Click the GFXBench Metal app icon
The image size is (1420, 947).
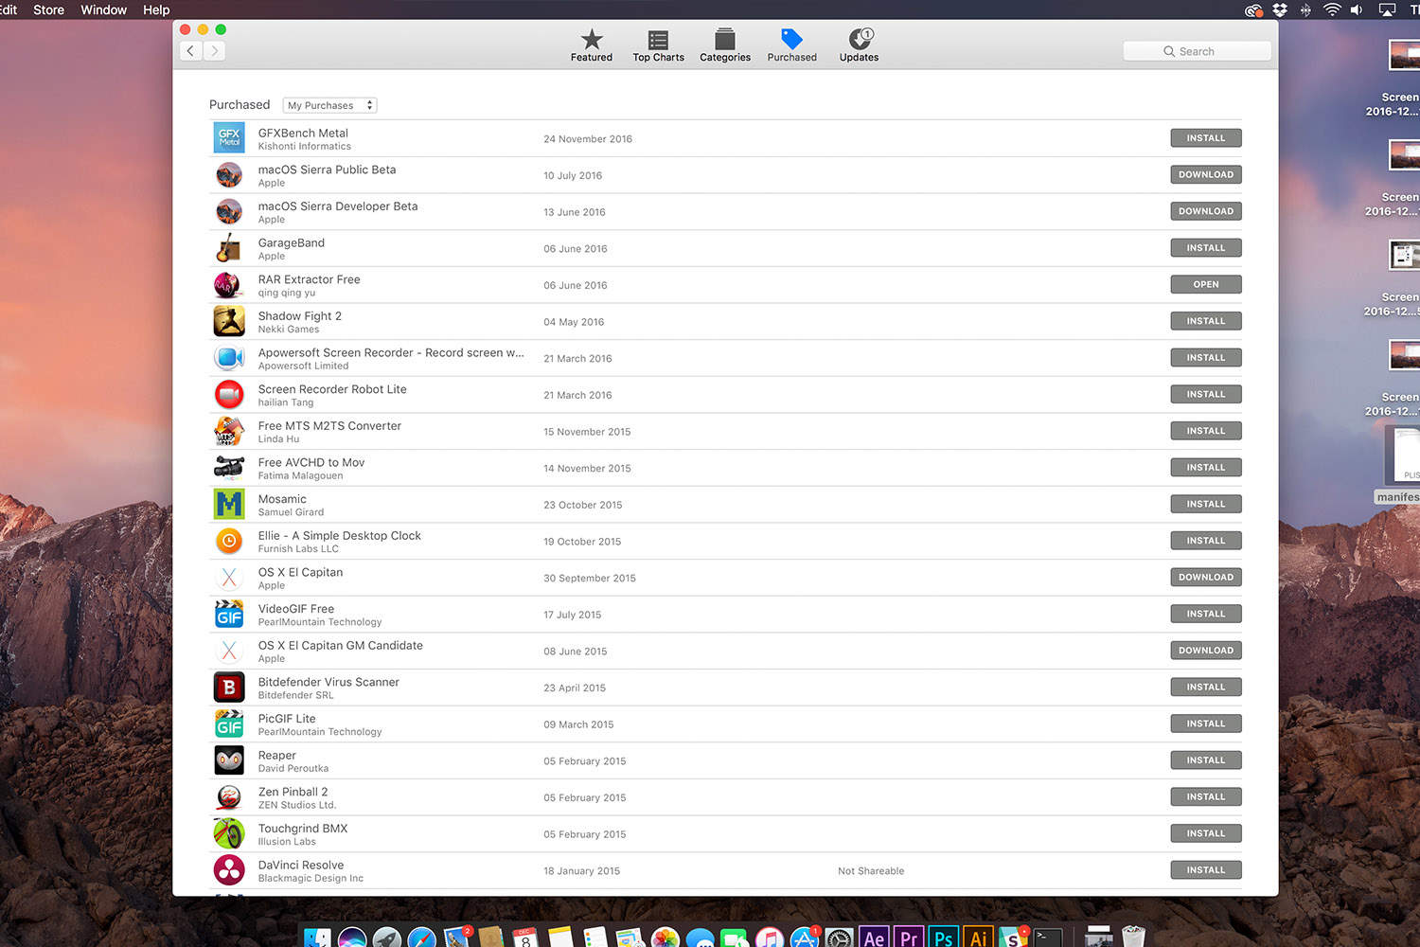pyautogui.click(x=229, y=138)
